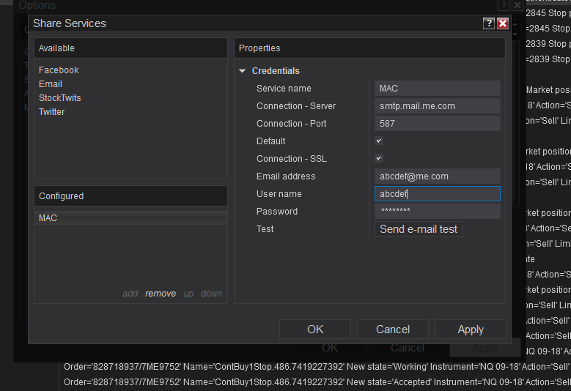Click the remove link
571x391 pixels.
161,294
